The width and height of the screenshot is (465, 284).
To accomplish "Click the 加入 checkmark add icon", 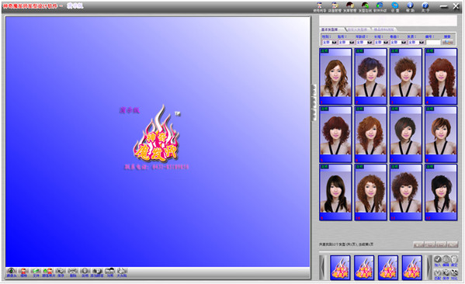I will pos(437,261).
